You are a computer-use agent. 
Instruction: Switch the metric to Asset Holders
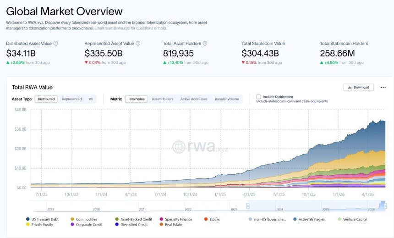click(x=163, y=99)
